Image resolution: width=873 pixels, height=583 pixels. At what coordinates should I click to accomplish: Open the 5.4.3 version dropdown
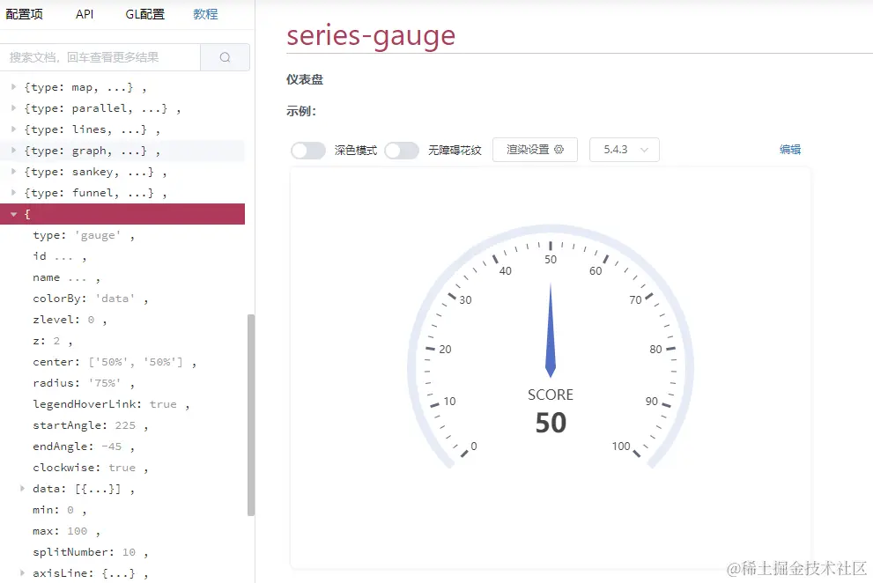(x=625, y=150)
